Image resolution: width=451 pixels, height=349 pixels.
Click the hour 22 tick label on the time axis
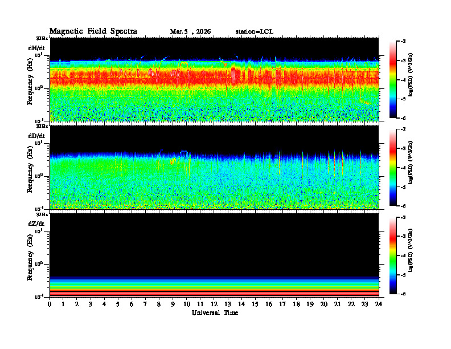click(351, 304)
